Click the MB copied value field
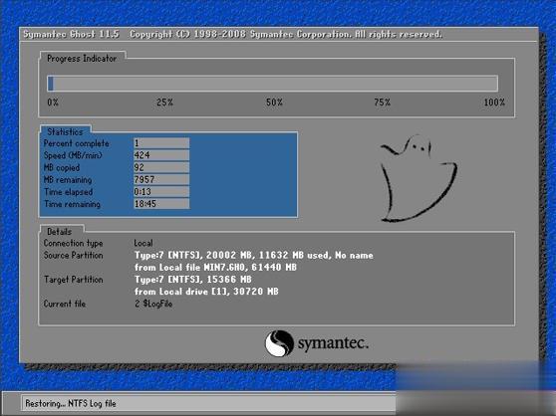The height and width of the screenshot is (416, 556). (x=161, y=167)
